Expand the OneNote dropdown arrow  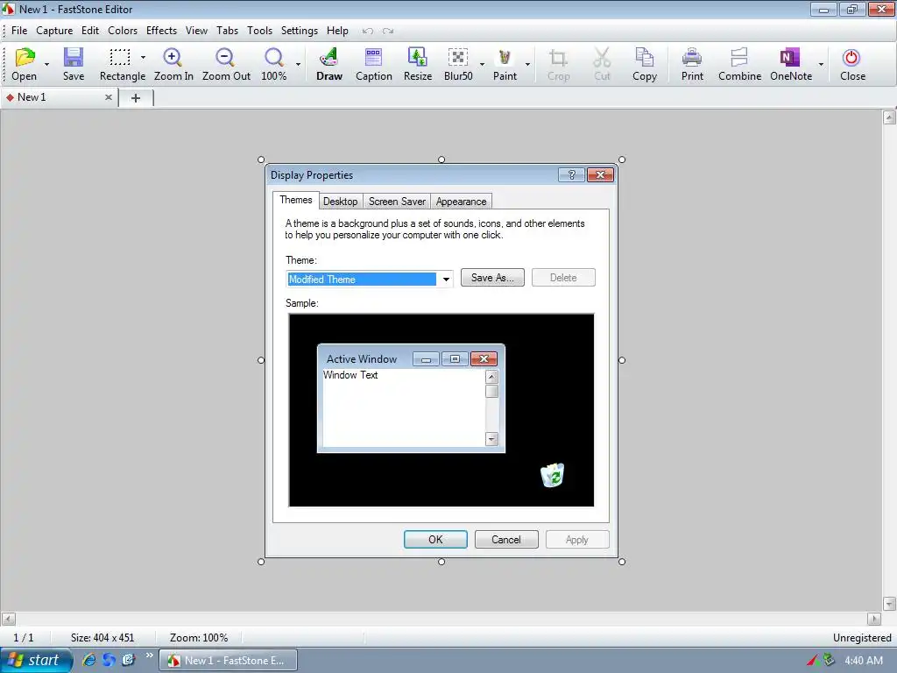821,64
